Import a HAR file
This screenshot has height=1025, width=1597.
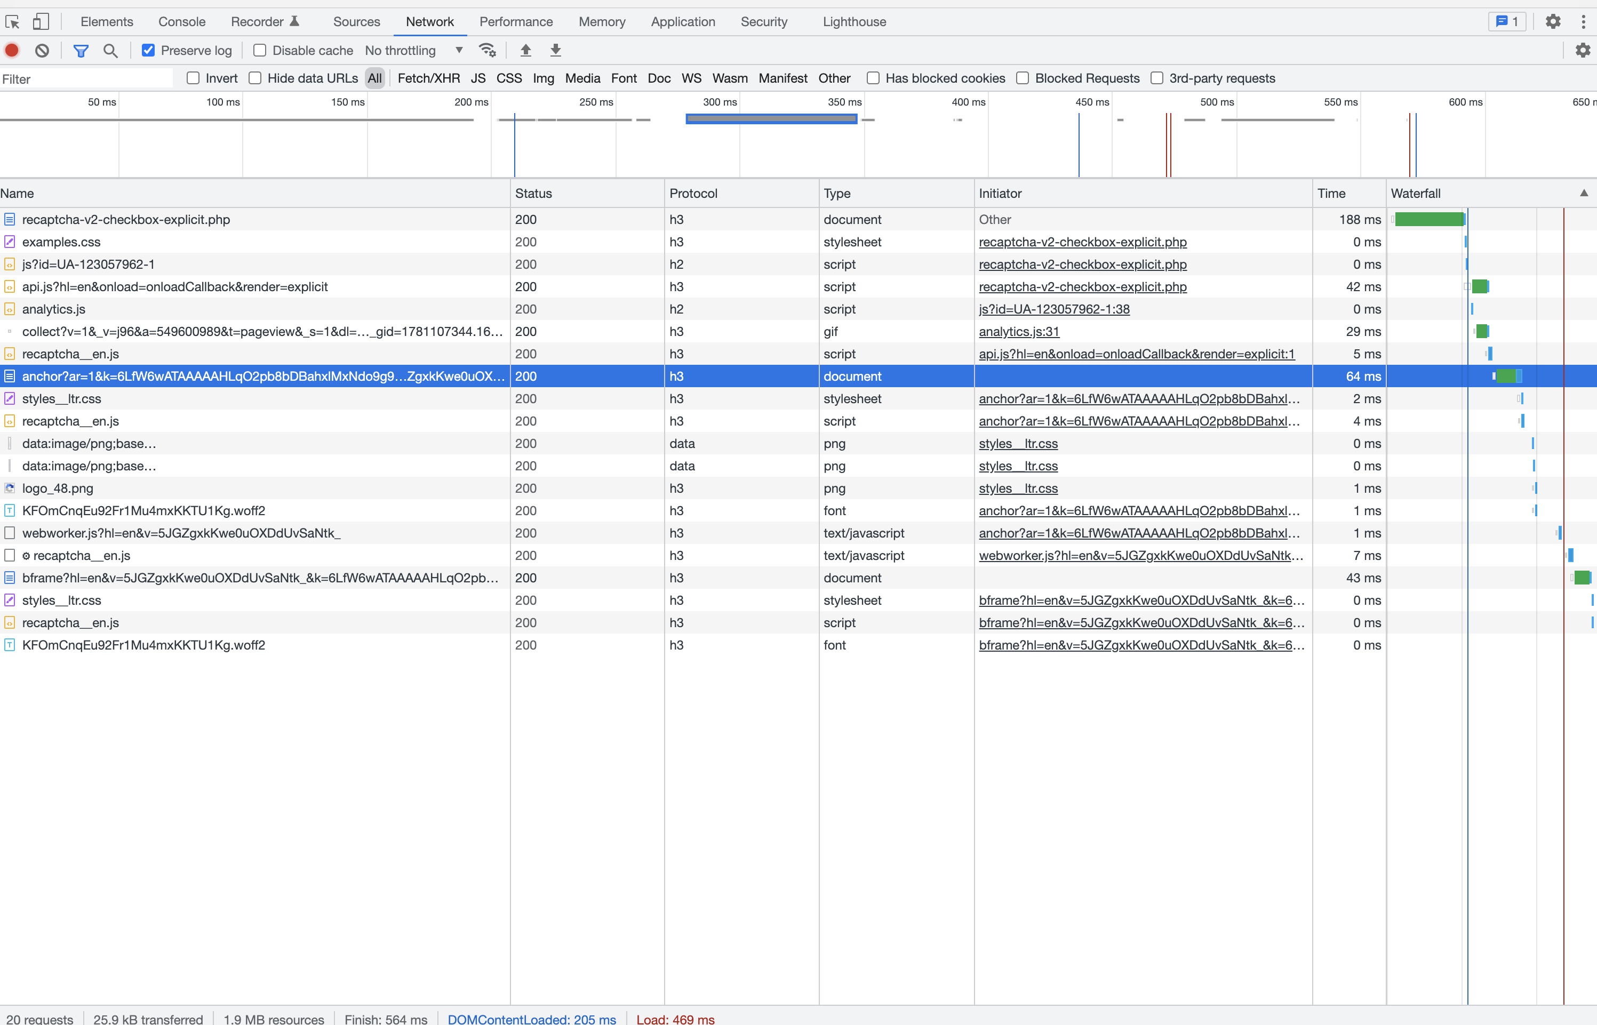[x=525, y=50]
